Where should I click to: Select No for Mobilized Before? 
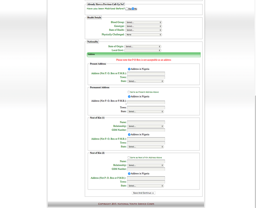pos(133,9)
